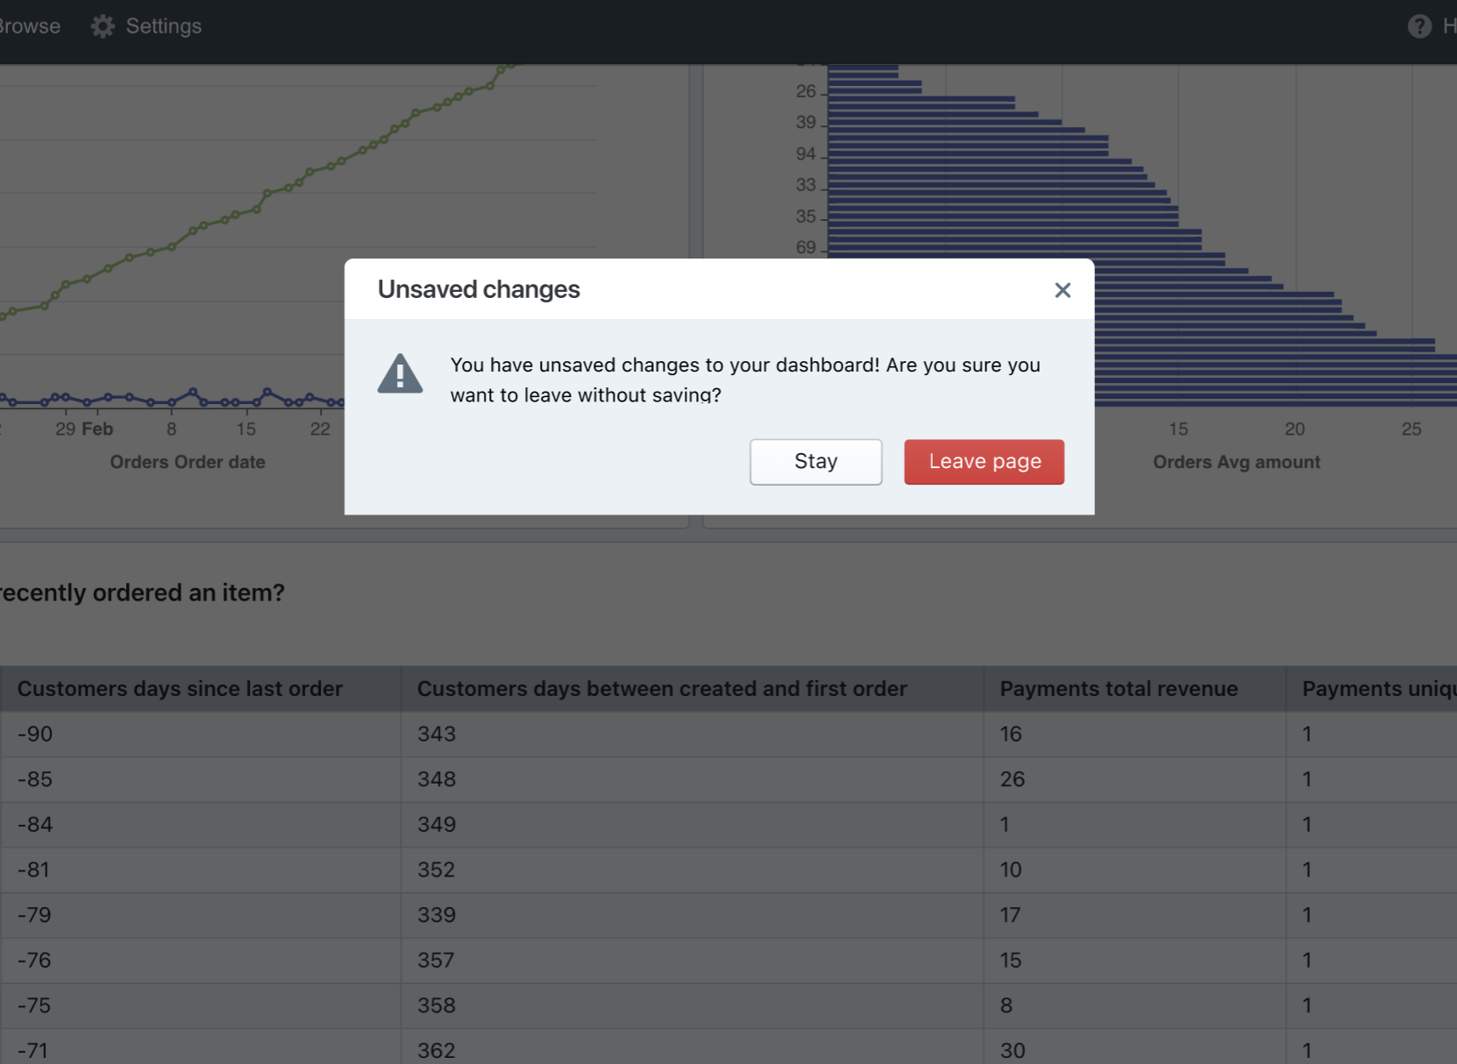Click the Orders Order date axis label

187,462
